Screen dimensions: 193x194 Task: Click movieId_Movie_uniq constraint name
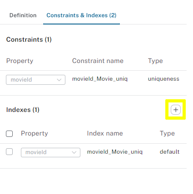pos(100,79)
